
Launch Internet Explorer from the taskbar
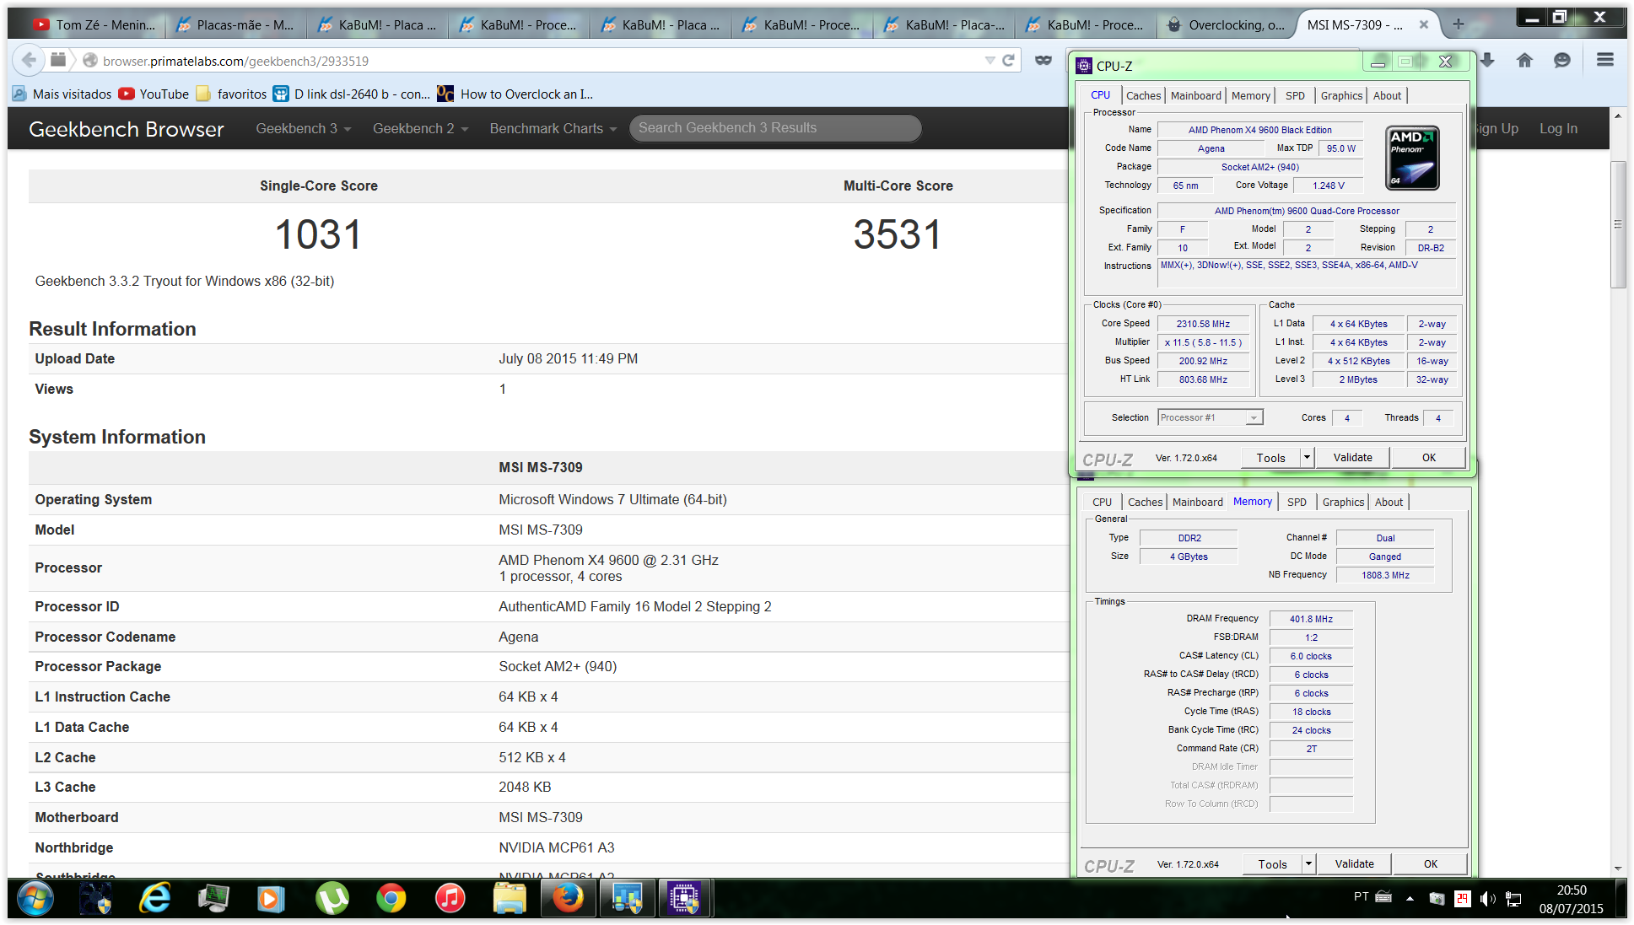click(154, 899)
